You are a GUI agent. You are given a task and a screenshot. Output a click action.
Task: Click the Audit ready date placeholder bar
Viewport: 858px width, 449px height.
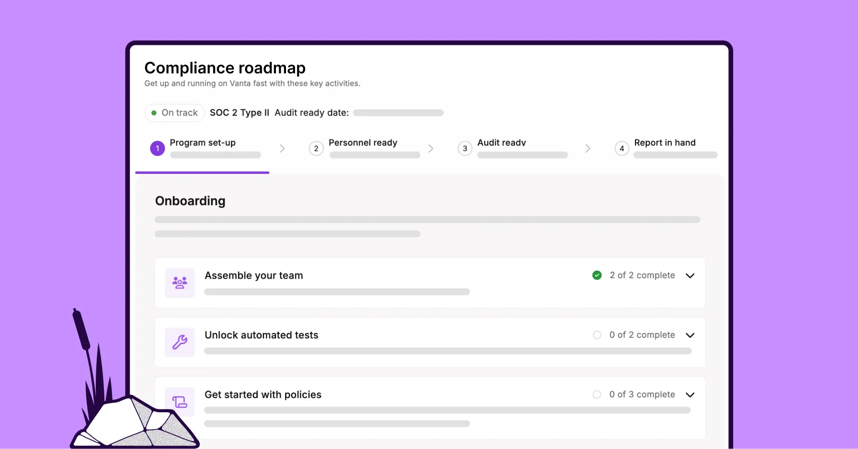(398, 113)
